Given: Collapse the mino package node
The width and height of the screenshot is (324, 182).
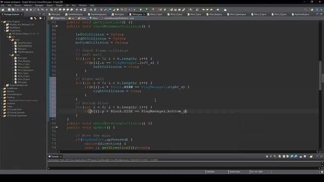Looking at the screenshot, I should (x=10, y=55).
